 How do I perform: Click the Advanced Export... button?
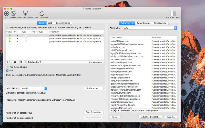[150, 117]
